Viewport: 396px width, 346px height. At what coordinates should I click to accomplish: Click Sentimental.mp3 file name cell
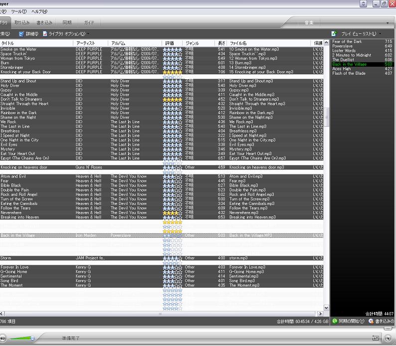point(244,276)
